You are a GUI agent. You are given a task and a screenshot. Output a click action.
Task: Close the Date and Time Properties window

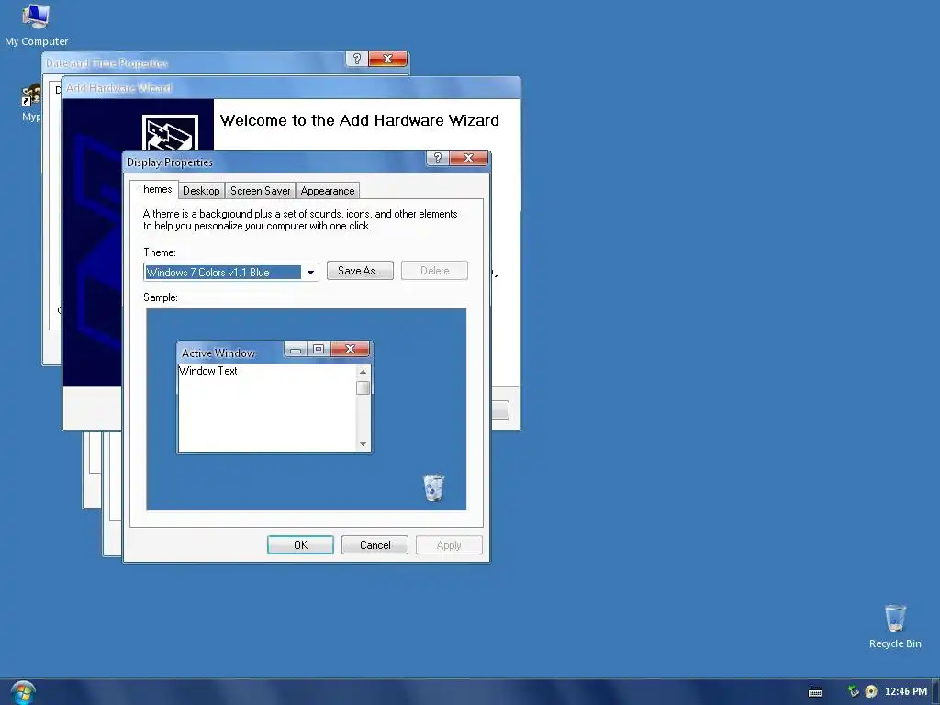[x=388, y=59]
